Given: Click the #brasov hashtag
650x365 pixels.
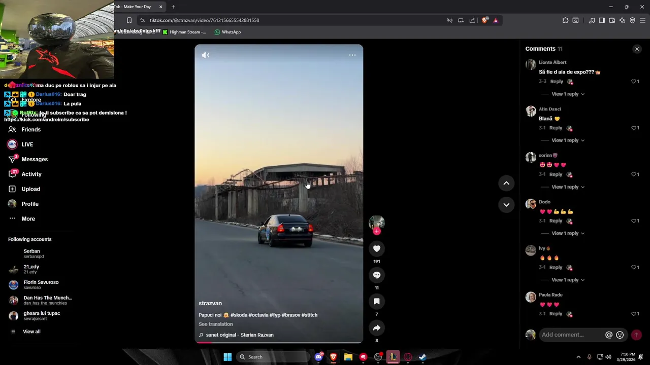Looking at the screenshot, I should pyautogui.click(x=291, y=315).
